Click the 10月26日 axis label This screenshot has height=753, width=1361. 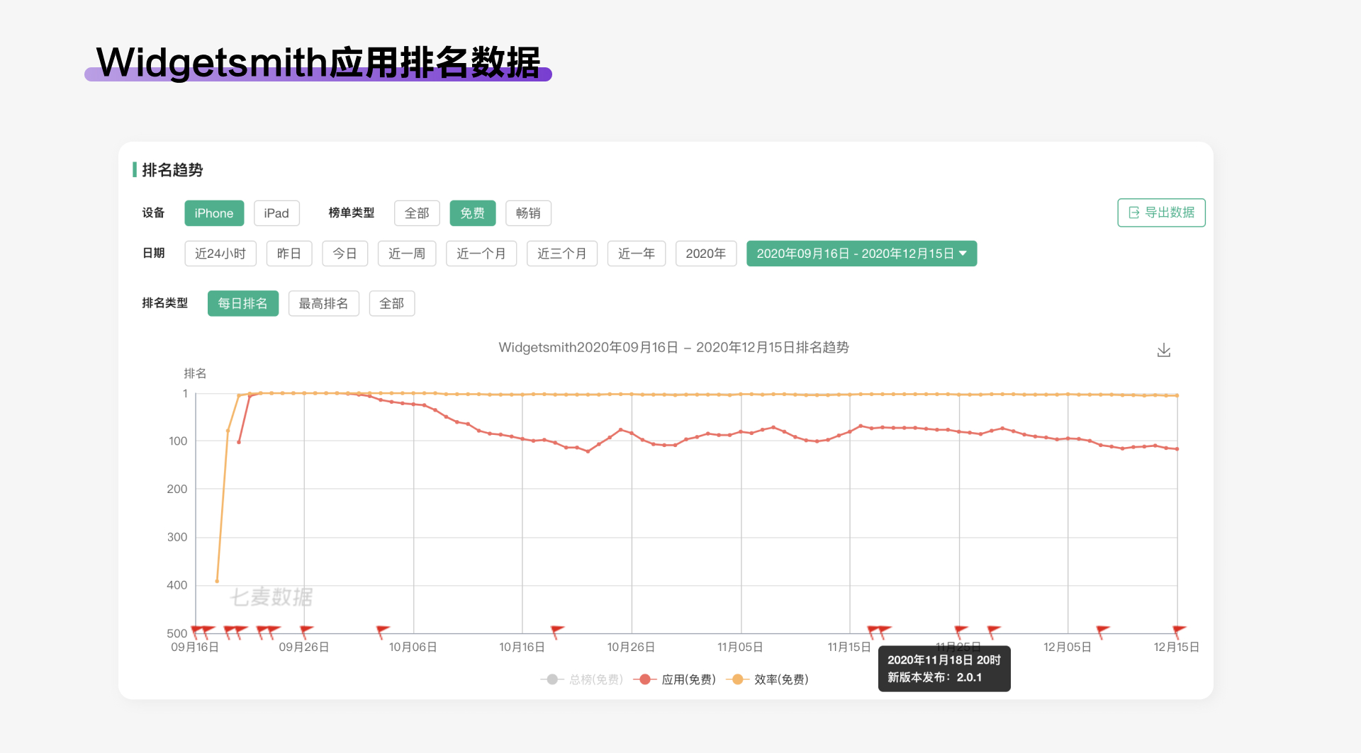point(631,647)
